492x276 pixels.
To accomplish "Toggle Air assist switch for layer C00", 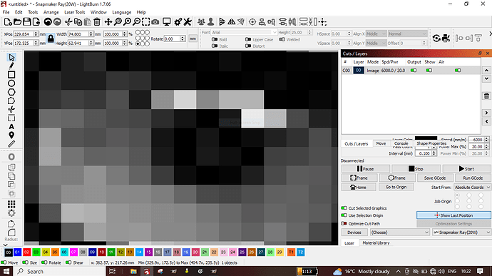I will (x=458, y=71).
